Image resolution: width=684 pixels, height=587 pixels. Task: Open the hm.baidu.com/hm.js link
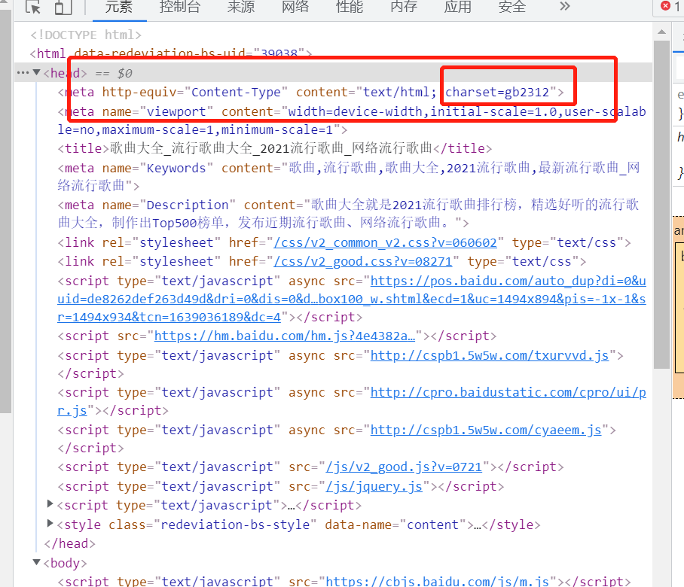[x=285, y=336]
